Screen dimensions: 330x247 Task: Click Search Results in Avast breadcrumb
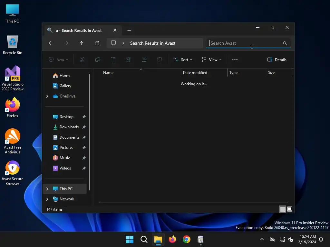(152, 43)
